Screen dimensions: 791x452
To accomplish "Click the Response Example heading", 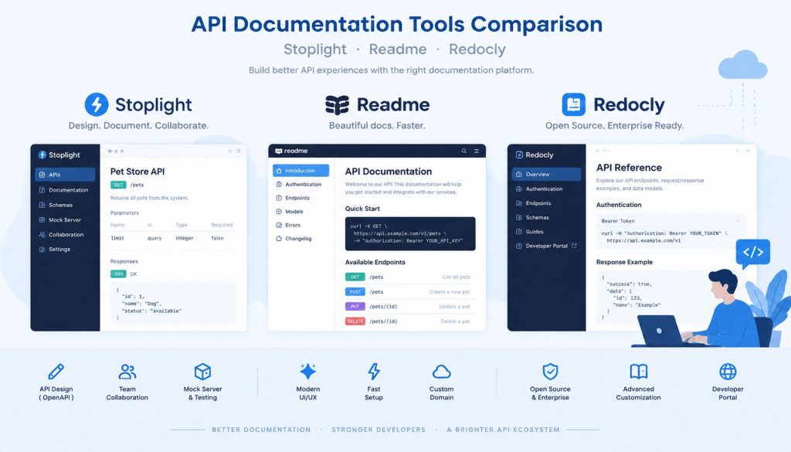I will pos(624,263).
